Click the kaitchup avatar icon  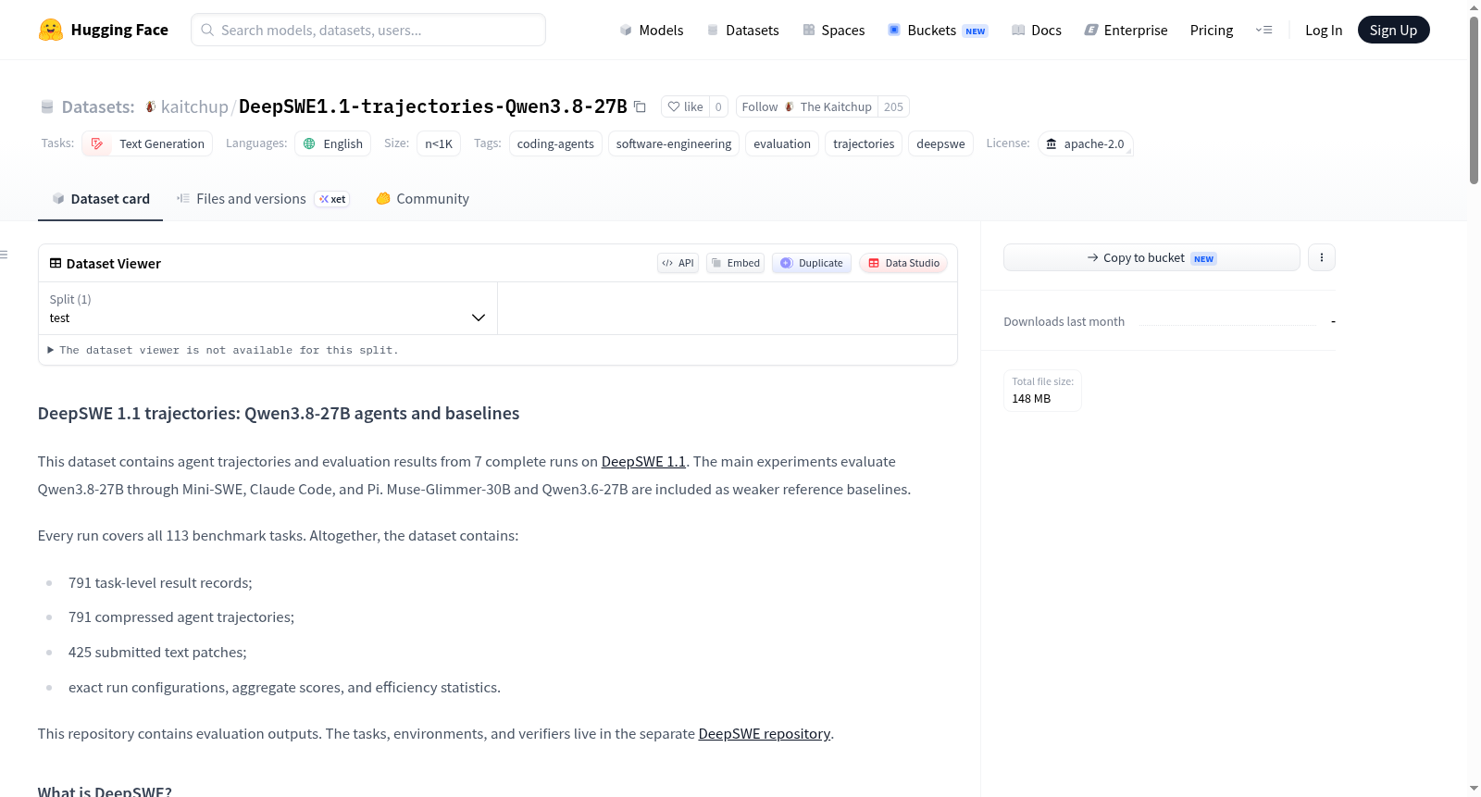(x=150, y=106)
